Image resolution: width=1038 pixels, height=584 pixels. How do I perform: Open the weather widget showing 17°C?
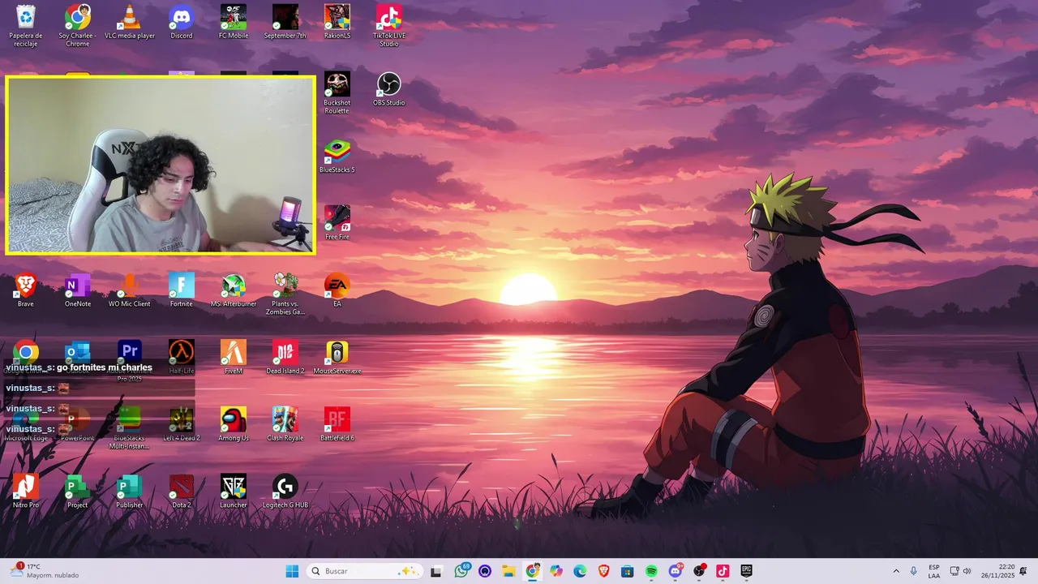(x=45, y=571)
